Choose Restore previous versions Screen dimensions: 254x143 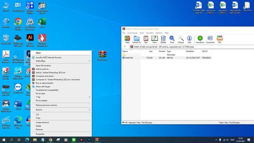point(61,105)
